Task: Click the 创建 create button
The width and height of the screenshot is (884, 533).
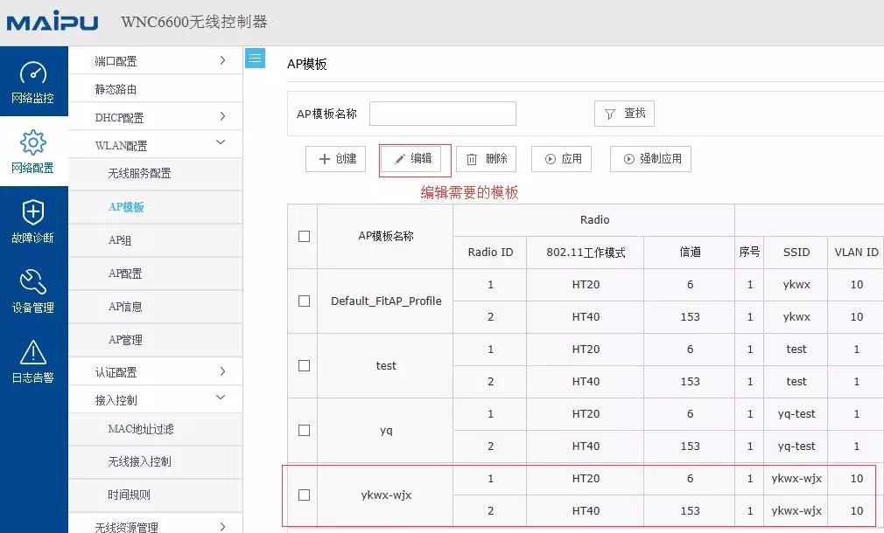Action: (x=336, y=159)
